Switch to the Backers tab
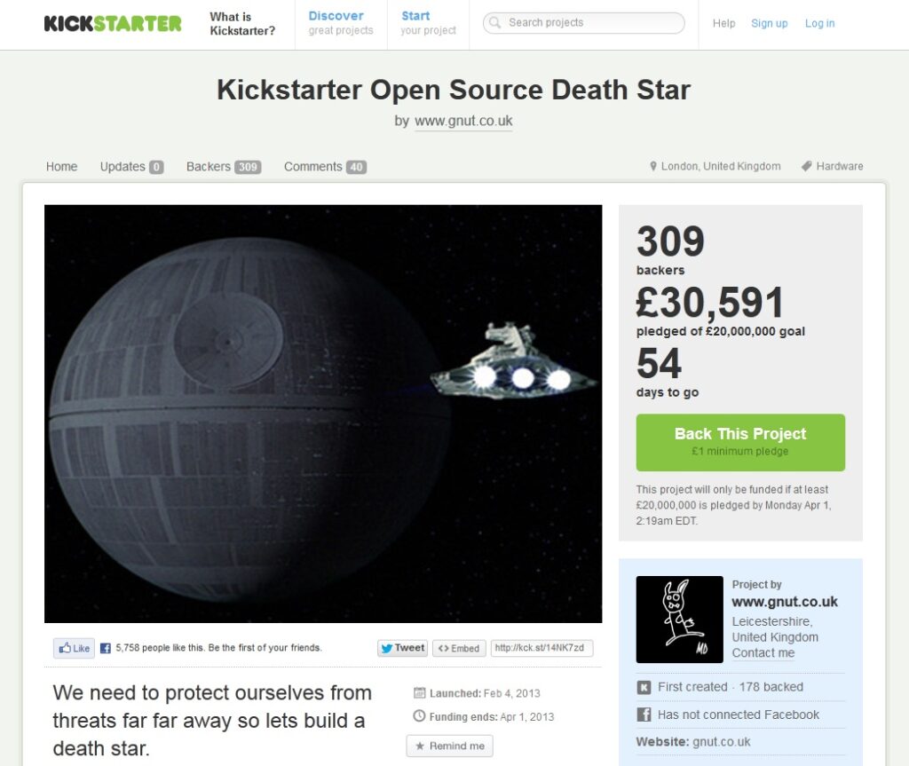Image resolution: width=909 pixels, height=766 pixels. pyautogui.click(x=224, y=166)
